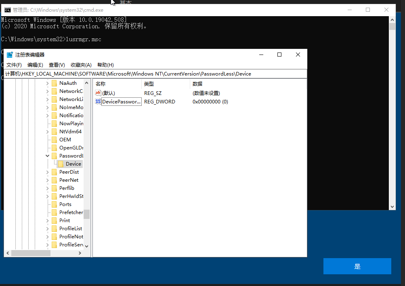405x286 pixels.
Task: Expand the NaAuth registry key
Action: click(x=48, y=83)
